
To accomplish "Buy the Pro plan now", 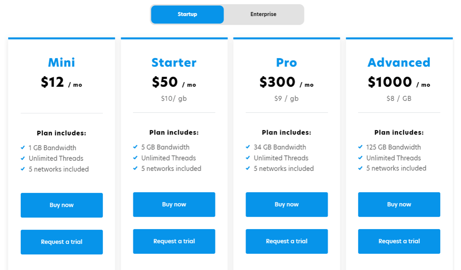I will point(287,205).
